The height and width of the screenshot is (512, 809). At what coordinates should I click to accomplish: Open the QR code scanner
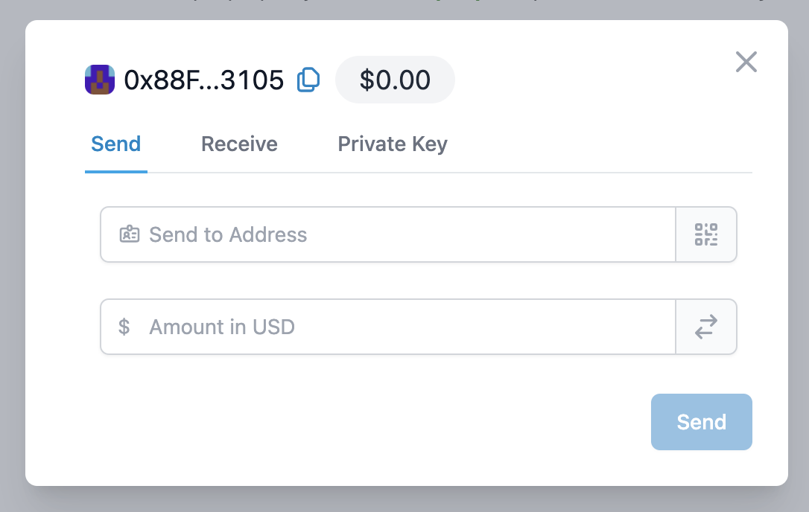click(x=706, y=234)
